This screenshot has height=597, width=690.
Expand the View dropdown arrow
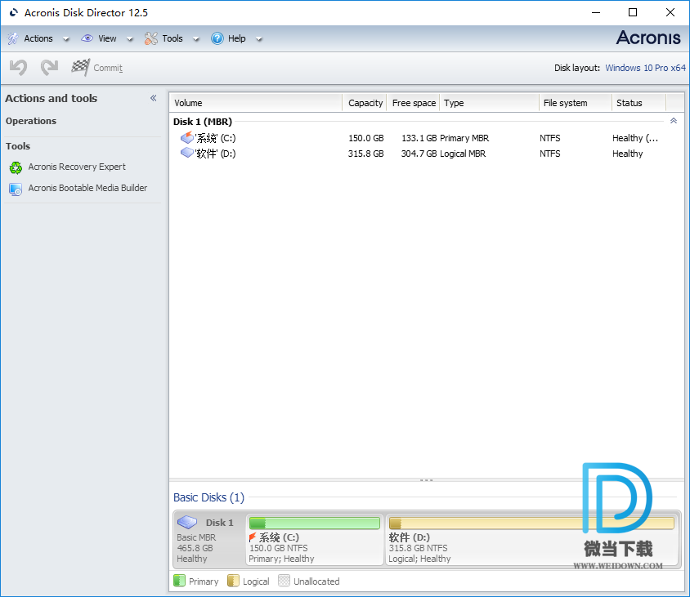(x=130, y=39)
